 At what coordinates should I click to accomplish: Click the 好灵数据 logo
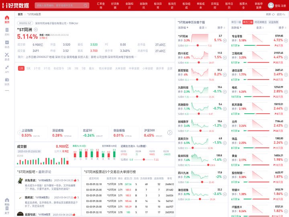16,5
